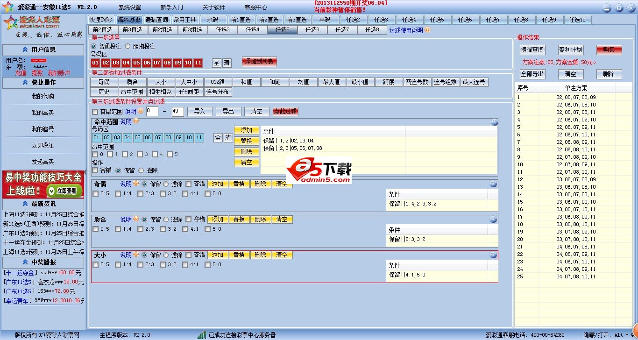Open the 我的账户 link
Image resolution: width=638 pixels, height=340 pixels.
(x=59, y=73)
